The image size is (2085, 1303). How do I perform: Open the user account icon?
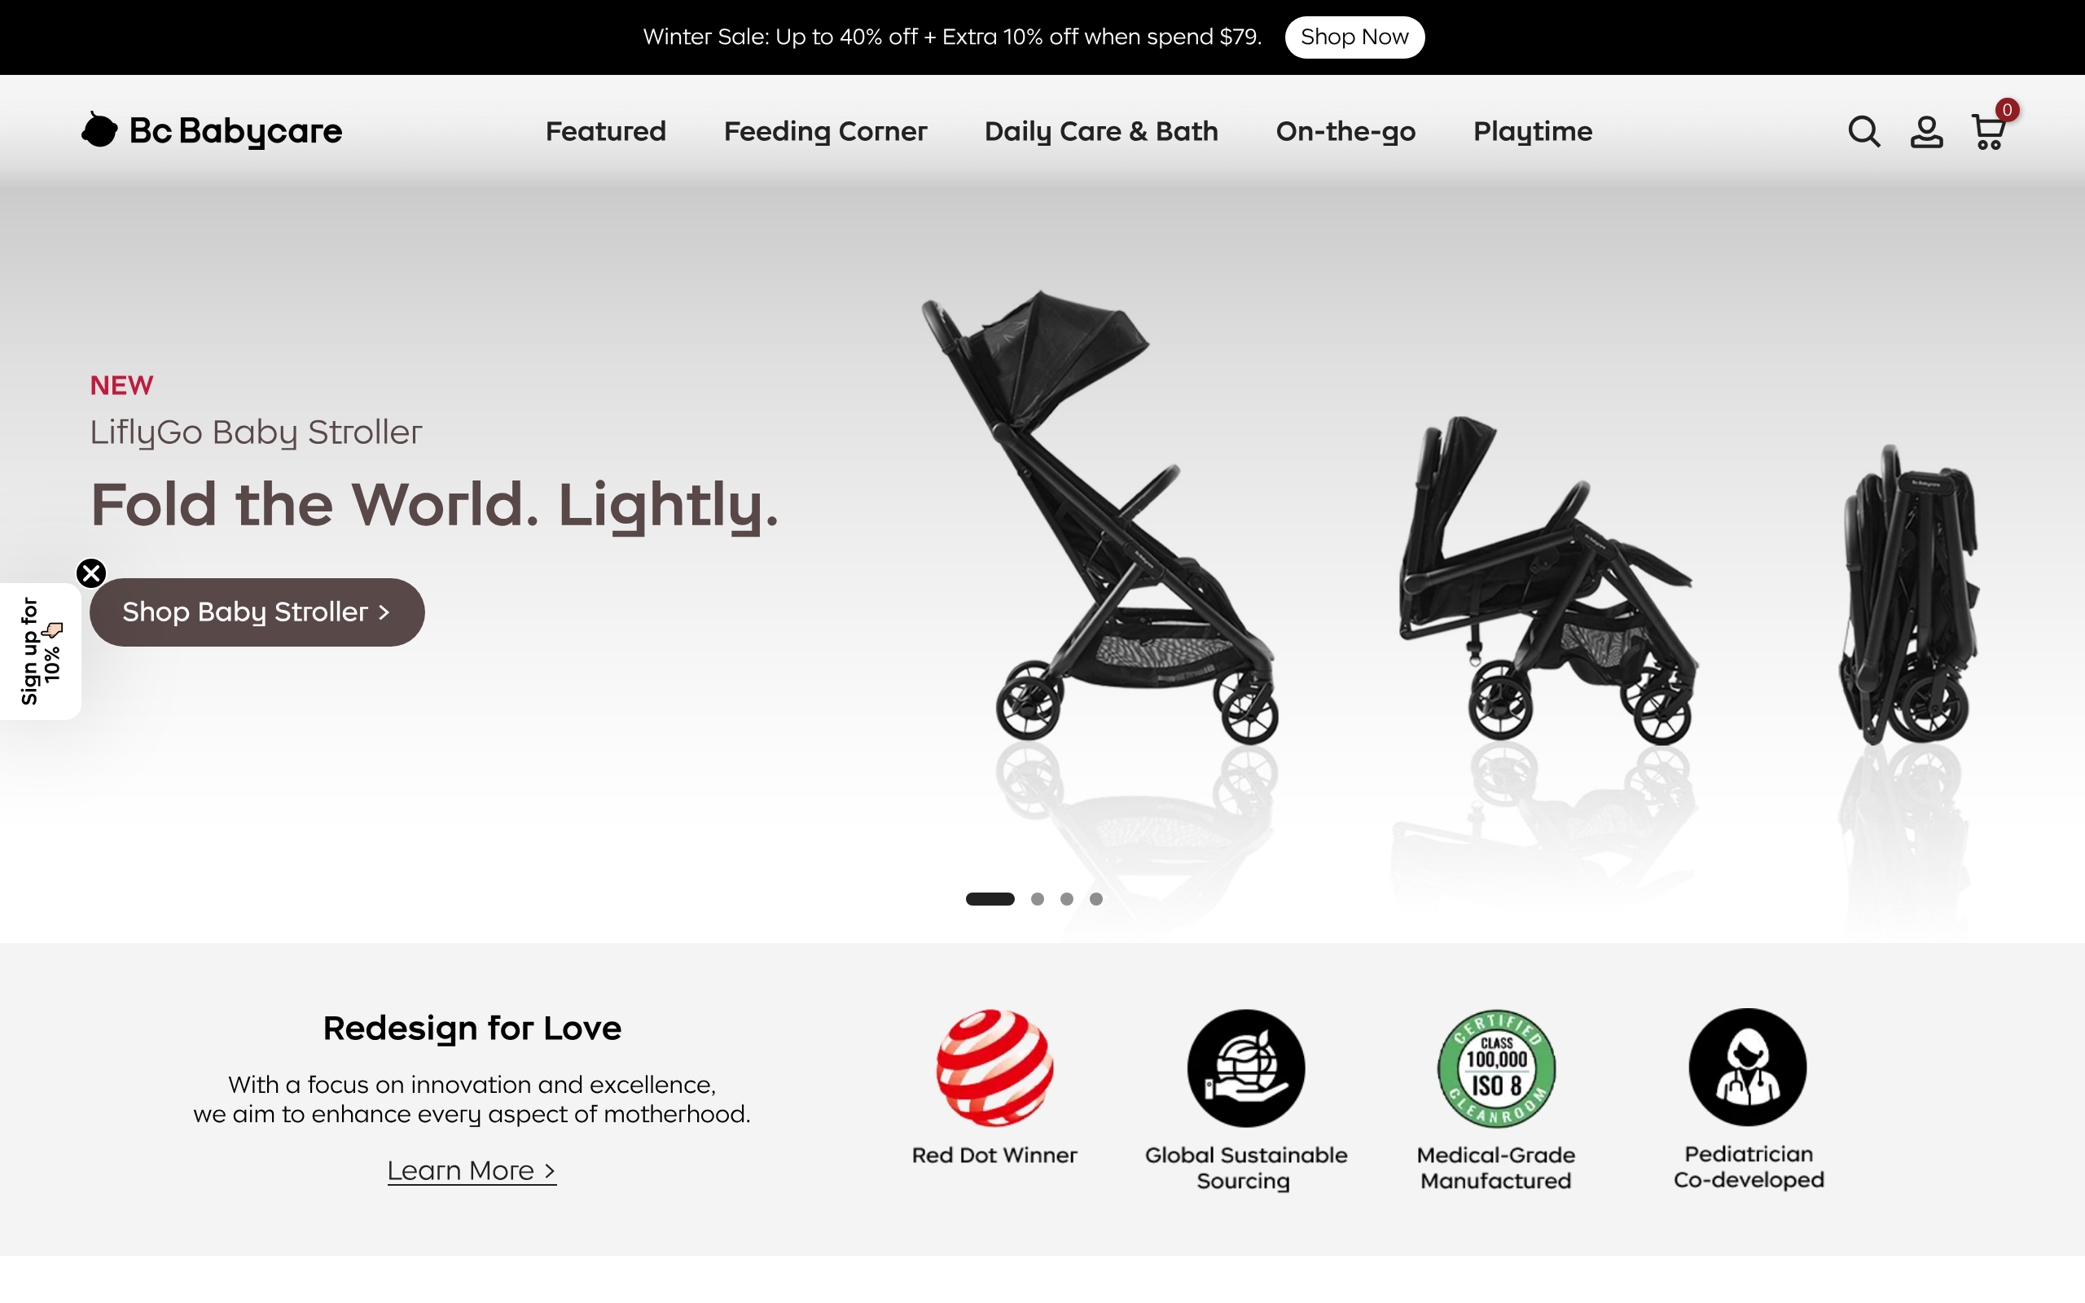coord(1926,132)
